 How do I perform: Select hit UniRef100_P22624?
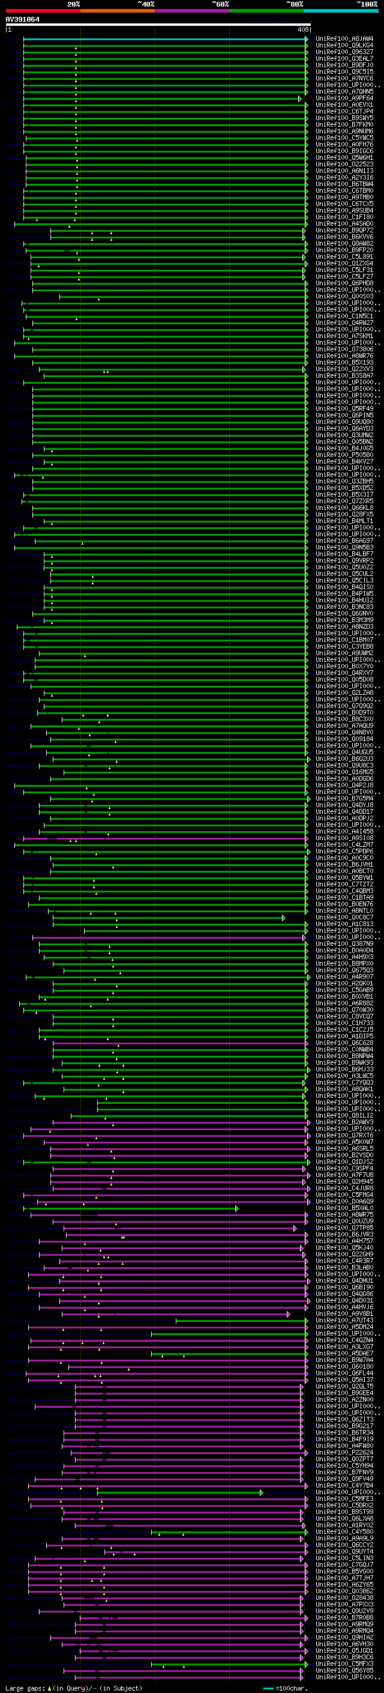tap(344, 1452)
